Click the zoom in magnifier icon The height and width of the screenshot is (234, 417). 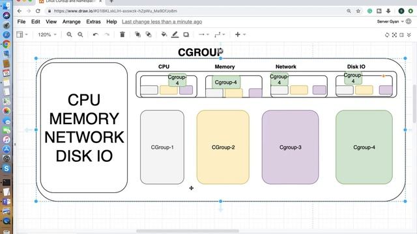point(70,34)
